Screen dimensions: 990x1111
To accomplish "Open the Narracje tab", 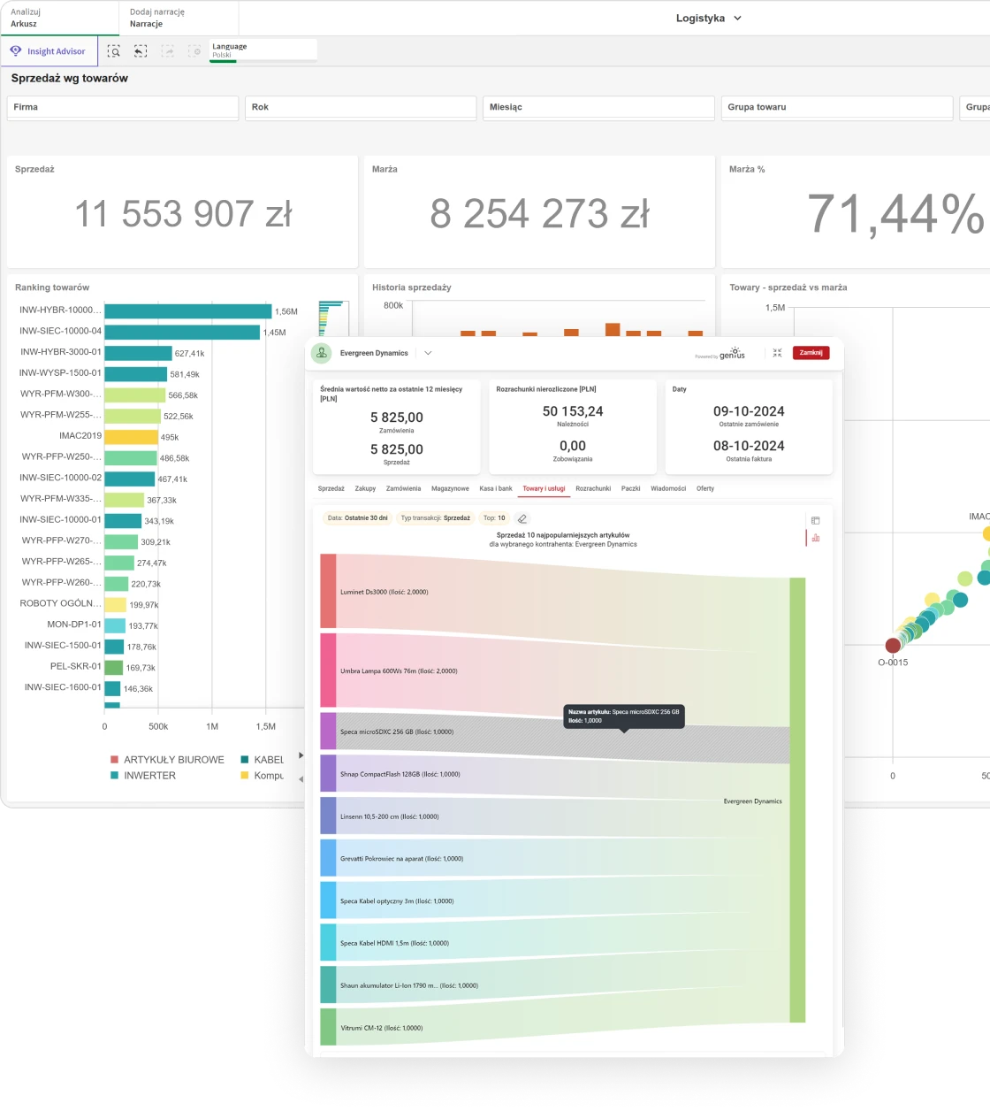I will tap(177, 18).
